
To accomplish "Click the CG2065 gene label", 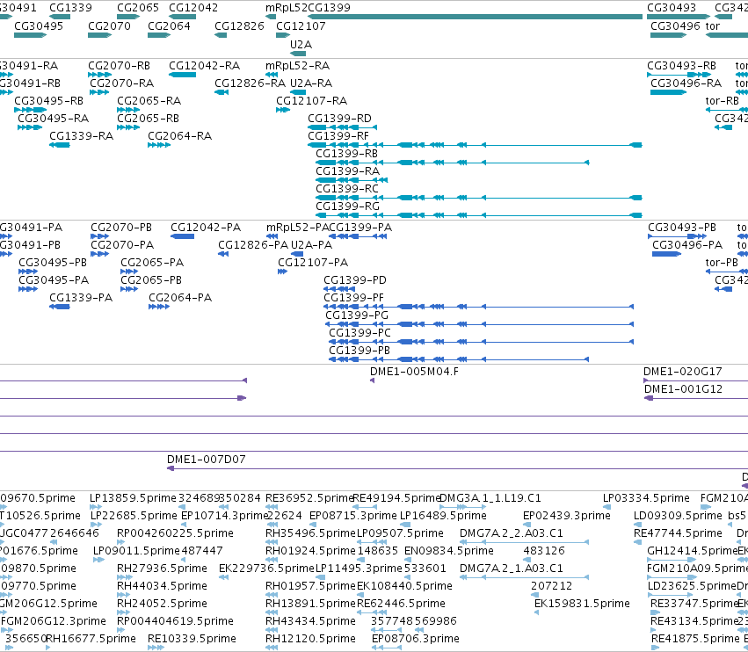I will coord(138,8).
